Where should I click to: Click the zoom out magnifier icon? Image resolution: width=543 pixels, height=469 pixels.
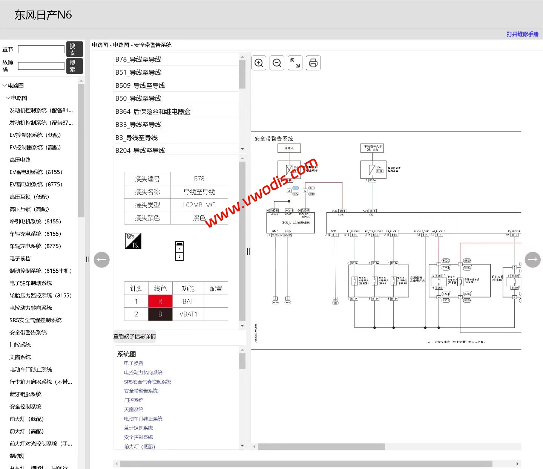point(277,63)
